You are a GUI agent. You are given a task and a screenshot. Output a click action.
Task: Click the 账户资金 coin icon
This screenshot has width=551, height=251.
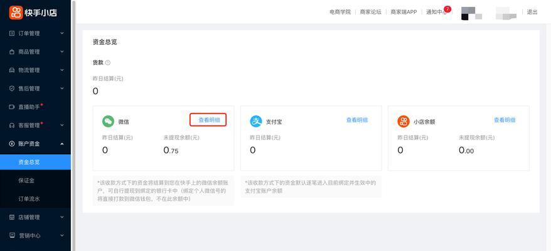(11, 144)
